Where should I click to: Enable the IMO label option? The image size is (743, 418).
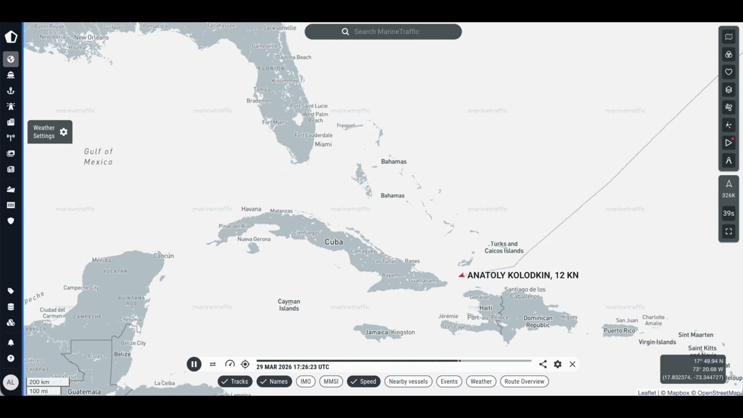coord(306,381)
